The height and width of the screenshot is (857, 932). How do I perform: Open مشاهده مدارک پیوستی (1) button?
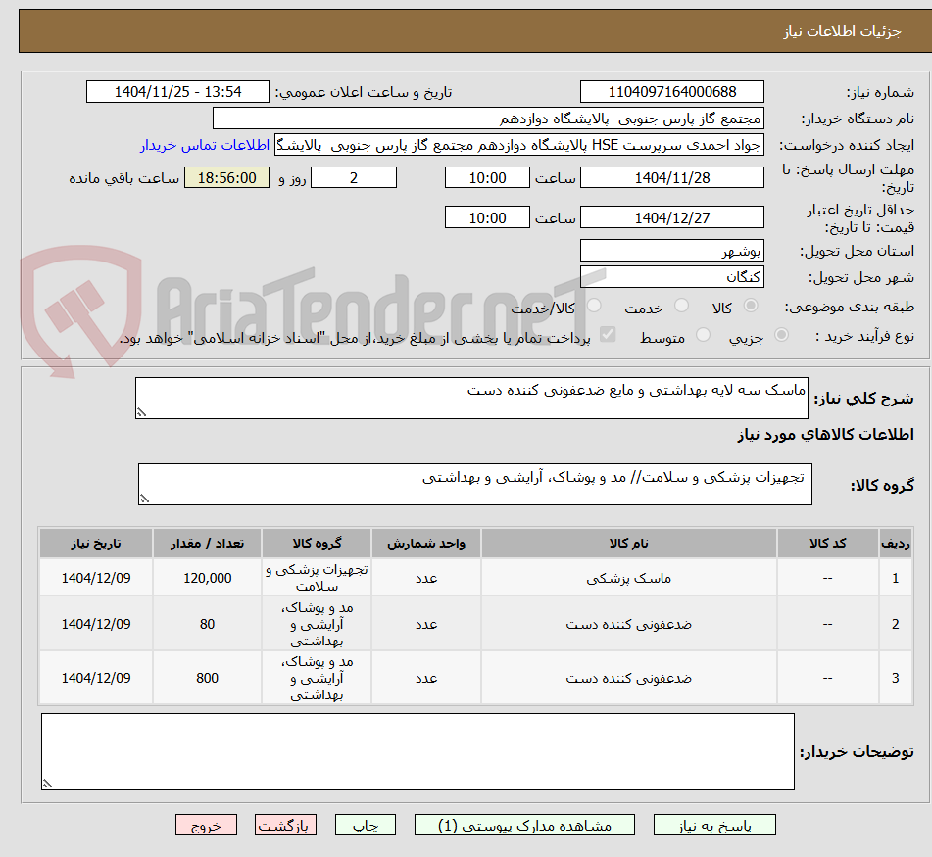(x=524, y=825)
